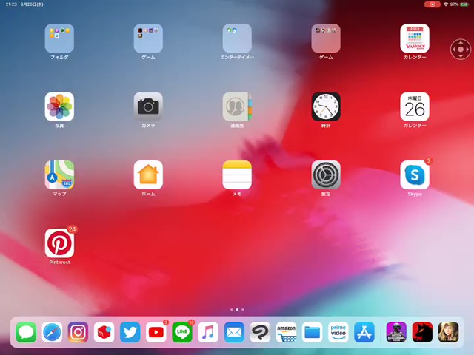Open the 連絡先 contacts app

(237, 106)
